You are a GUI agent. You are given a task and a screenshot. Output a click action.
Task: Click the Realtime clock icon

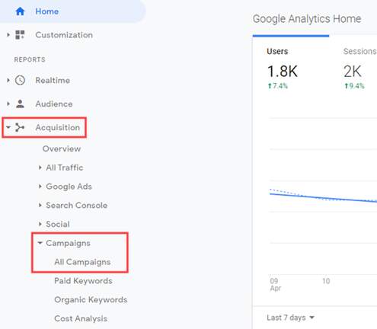point(20,80)
